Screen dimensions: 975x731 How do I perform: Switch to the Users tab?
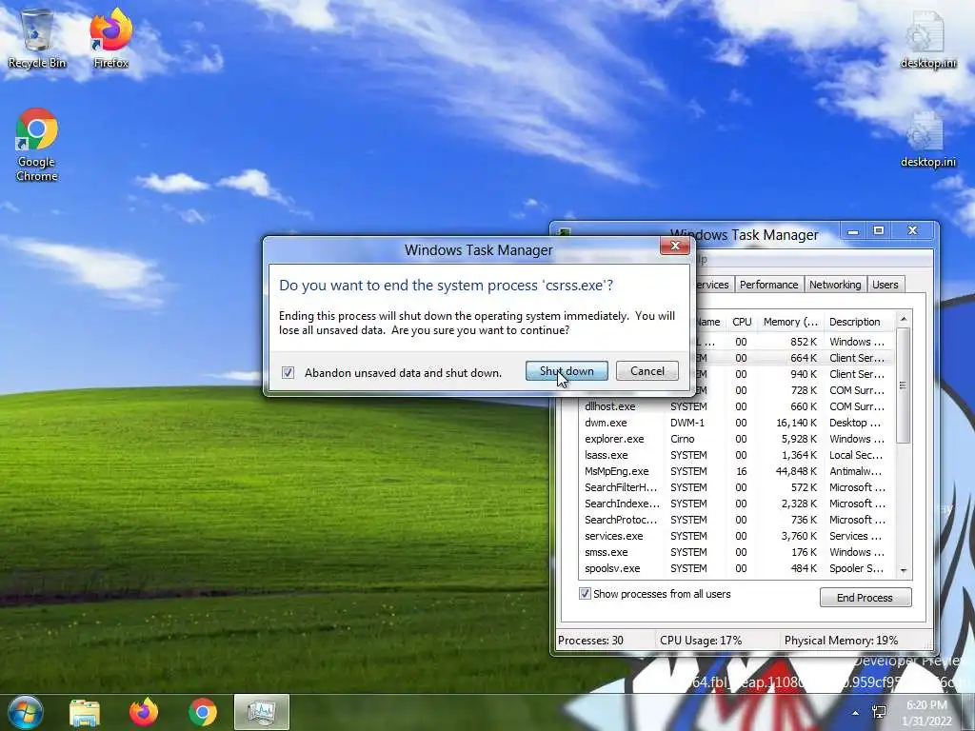click(885, 284)
